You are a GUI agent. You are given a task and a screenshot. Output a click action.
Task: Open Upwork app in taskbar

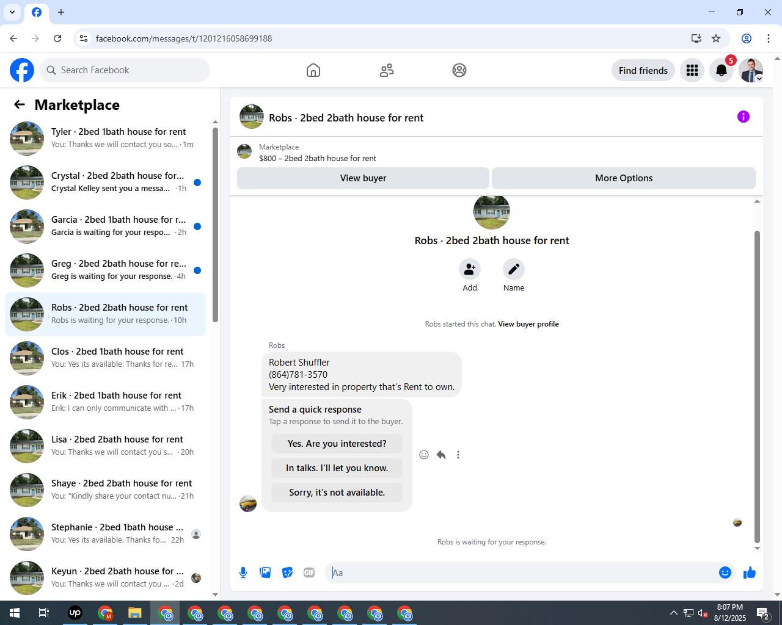(x=75, y=613)
